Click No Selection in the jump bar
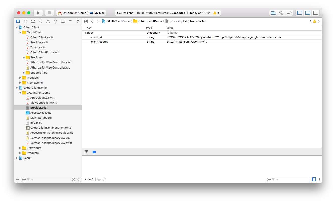 click(198, 21)
